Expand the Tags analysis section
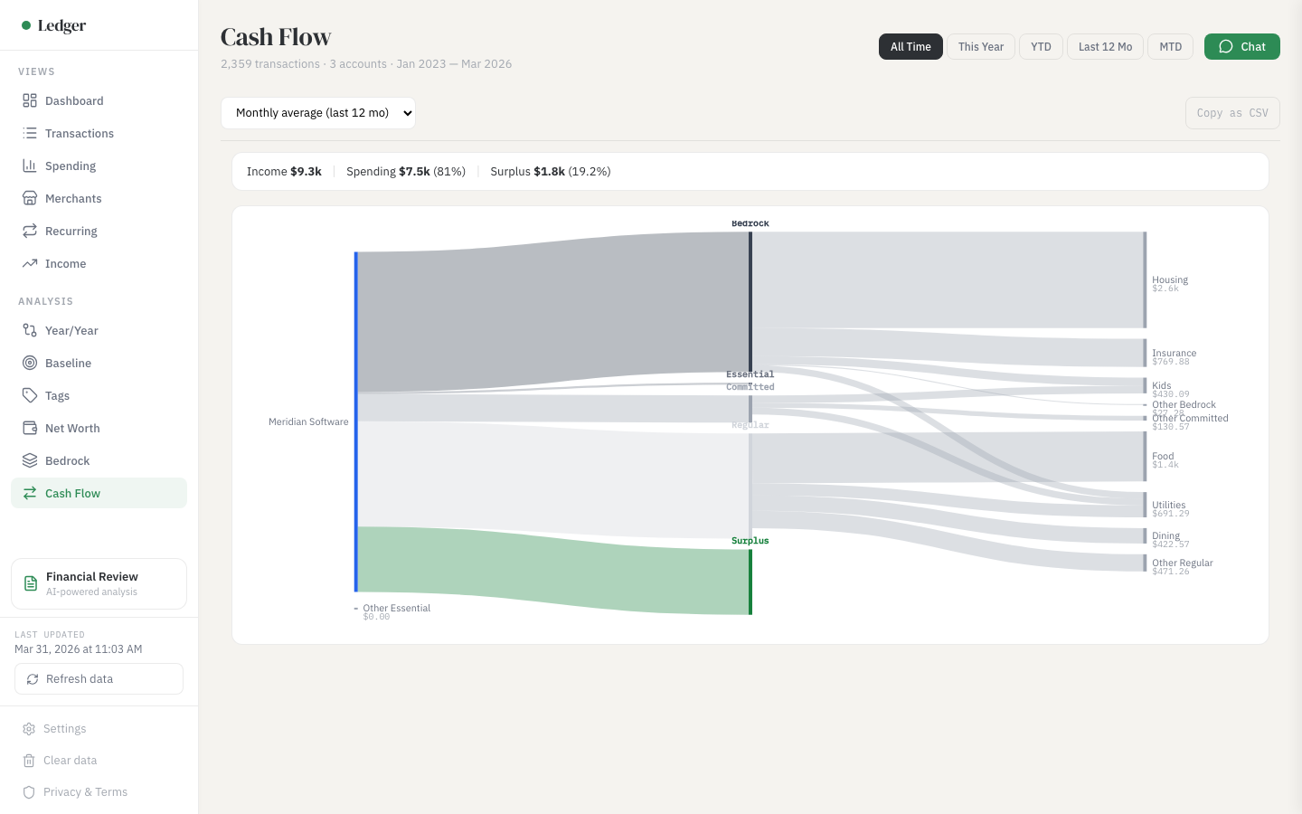Image resolution: width=1302 pixels, height=814 pixels. [x=57, y=395]
